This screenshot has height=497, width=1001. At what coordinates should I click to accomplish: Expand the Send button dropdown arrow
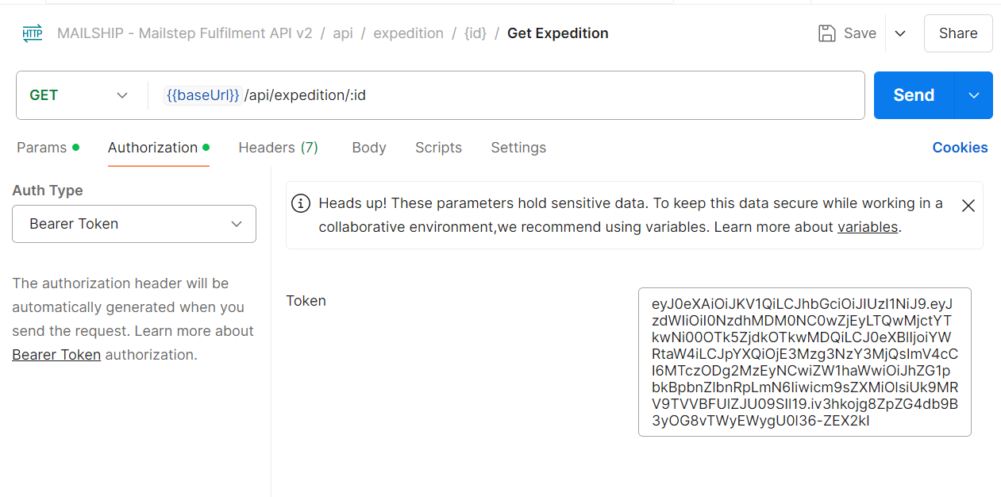(974, 95)
